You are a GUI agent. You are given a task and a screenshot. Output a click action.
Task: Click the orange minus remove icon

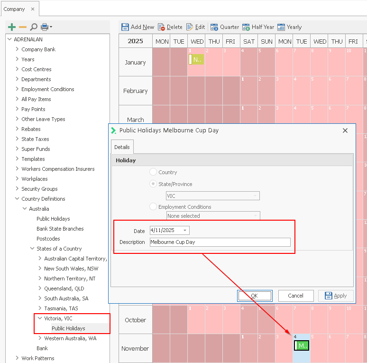point(23,27)
